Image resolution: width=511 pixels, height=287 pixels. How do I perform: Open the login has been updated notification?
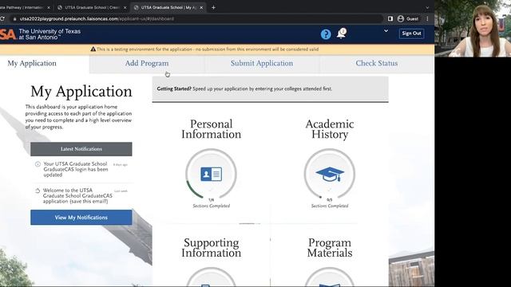[x=76, y=169]
